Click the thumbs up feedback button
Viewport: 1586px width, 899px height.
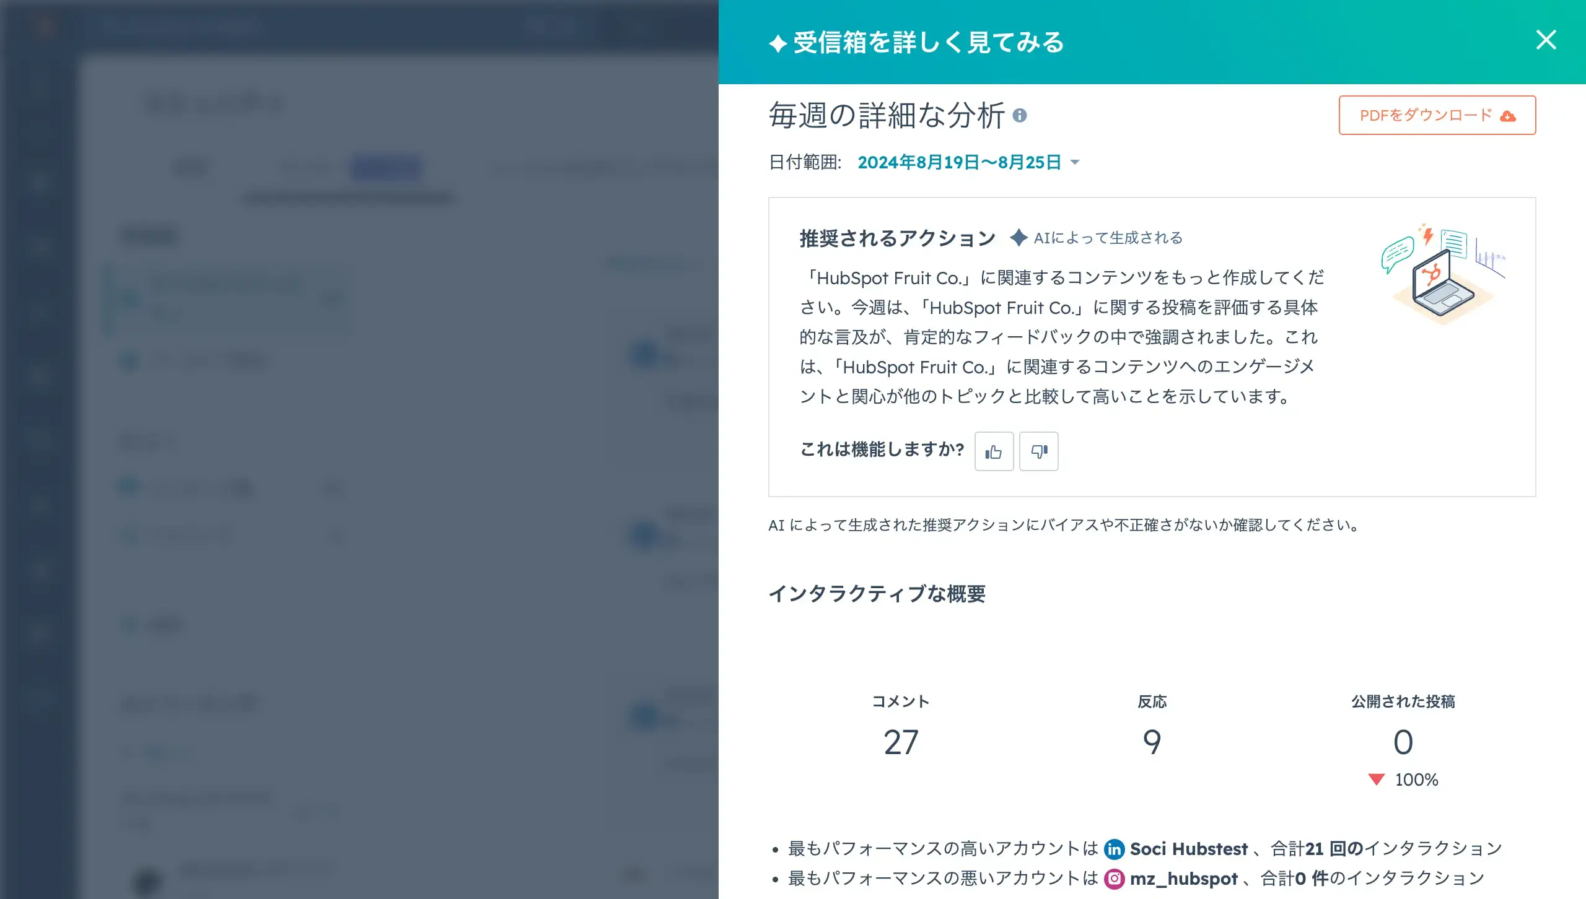(994, 451)
